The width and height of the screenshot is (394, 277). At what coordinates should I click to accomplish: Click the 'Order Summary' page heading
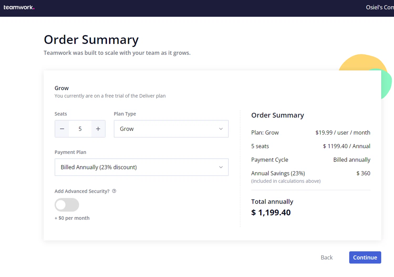(x=91, y=40)
